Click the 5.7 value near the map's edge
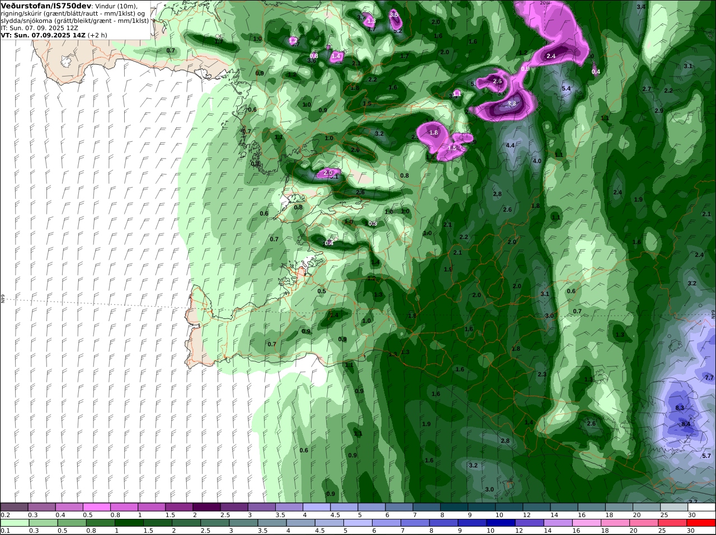The width and height of the screenshot is (716, 535). coord(706,456)
